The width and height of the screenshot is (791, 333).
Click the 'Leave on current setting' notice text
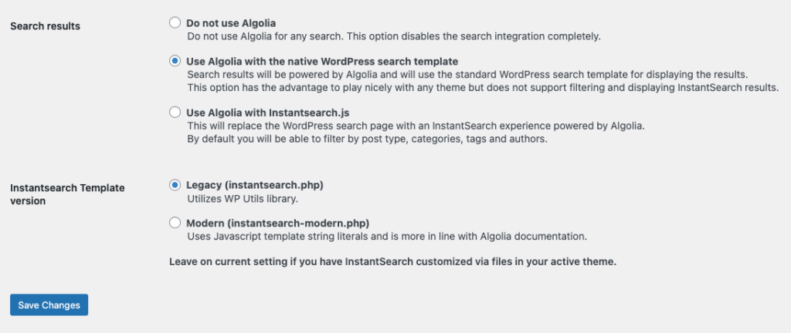(392, 262)
